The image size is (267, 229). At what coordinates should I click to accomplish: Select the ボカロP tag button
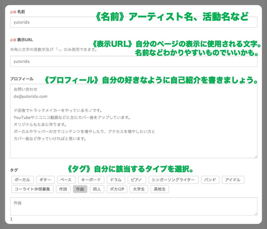pyautogui.click(x=117, y=189)
